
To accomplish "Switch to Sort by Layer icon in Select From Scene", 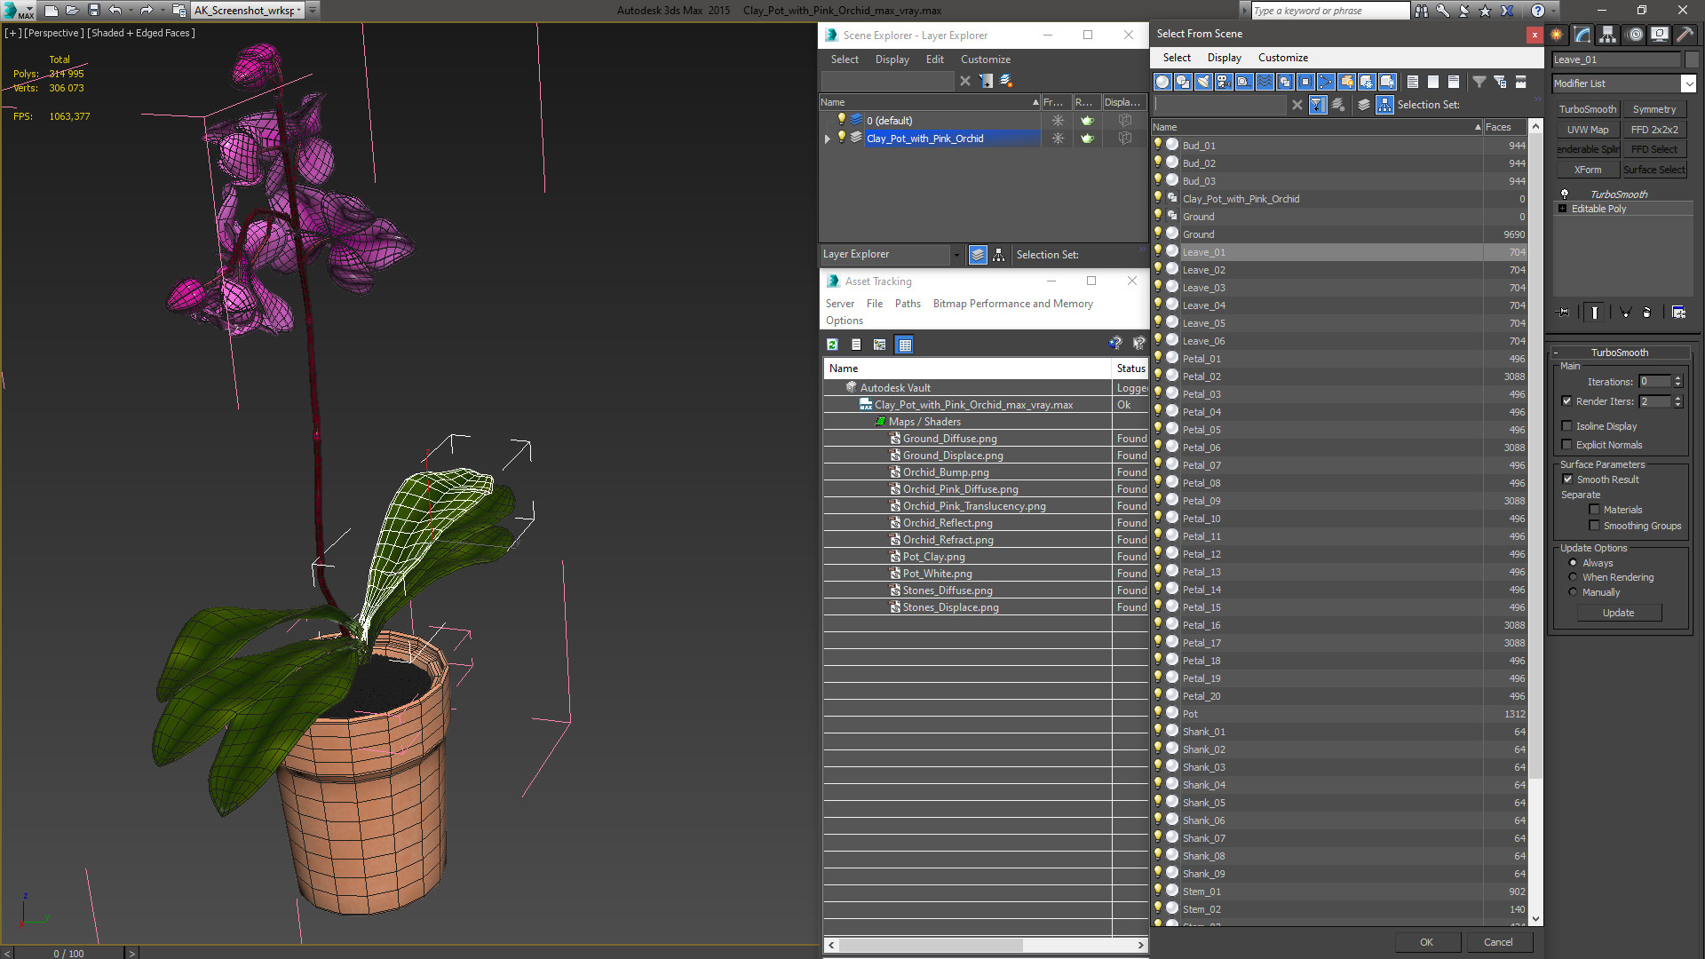I will 1364,105.
